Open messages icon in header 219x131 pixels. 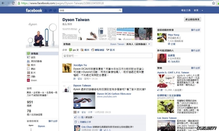pyautogui.click(x=50, y=11)
